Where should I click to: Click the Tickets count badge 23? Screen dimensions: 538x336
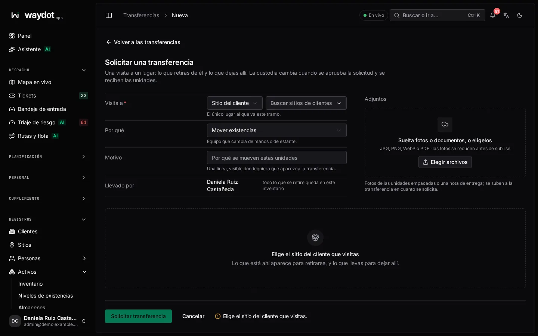[x=84, y=96]
